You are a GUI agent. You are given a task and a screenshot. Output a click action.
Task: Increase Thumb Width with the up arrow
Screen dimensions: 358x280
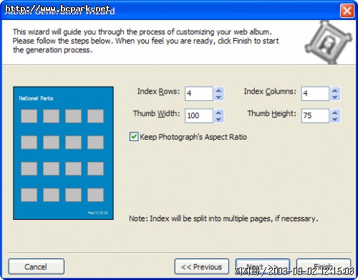pyautogui.click(x=218, y=112)
